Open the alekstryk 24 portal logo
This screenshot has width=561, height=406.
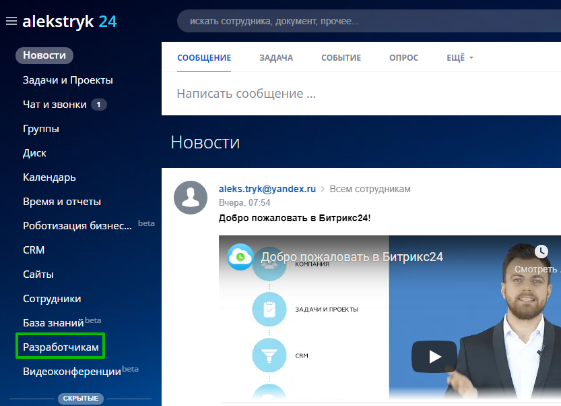coord(70,22)
